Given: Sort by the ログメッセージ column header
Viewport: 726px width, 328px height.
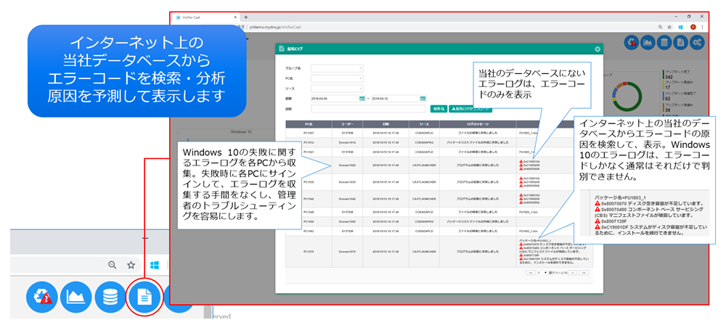Looking at the screenshot, I should [x=478, y=124].
